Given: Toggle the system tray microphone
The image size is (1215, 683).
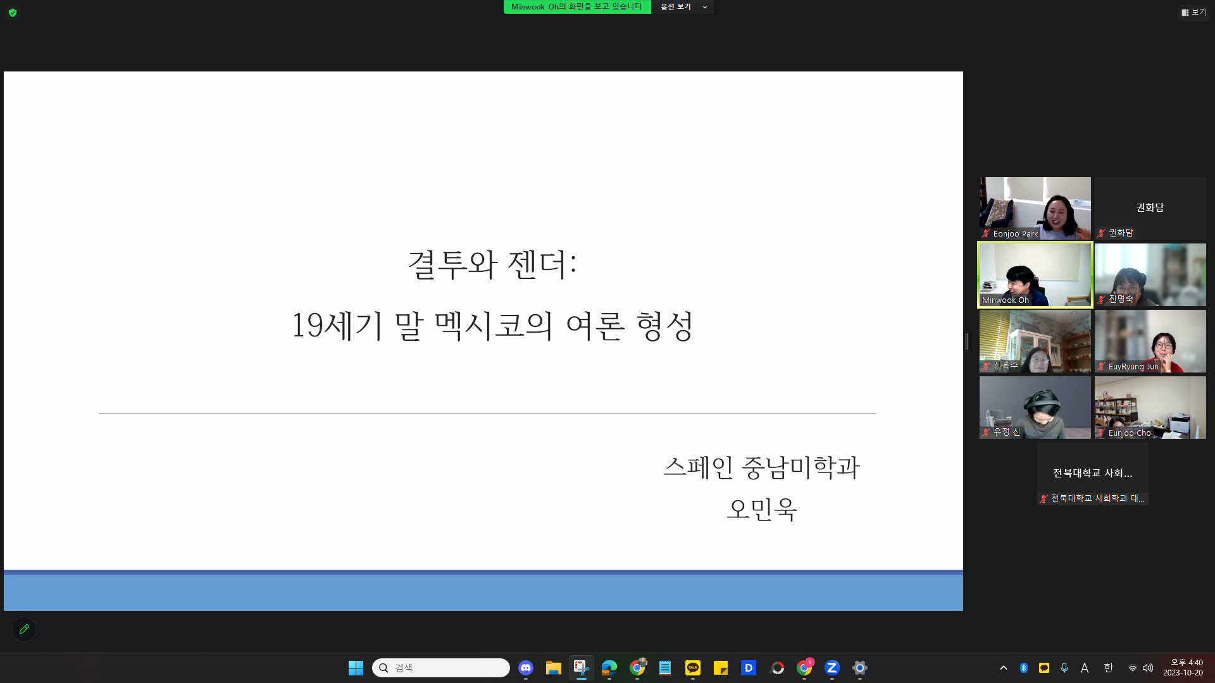Looking at the screenshot, I should [x=1064, y=668].
